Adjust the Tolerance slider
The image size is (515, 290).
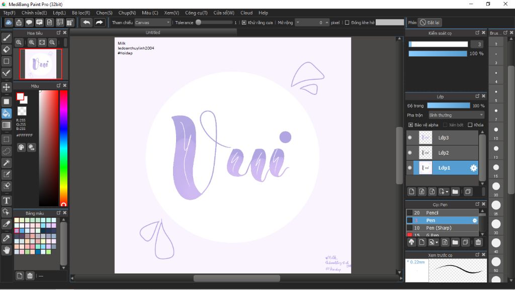pyautogui.click(x=215, y=23)
